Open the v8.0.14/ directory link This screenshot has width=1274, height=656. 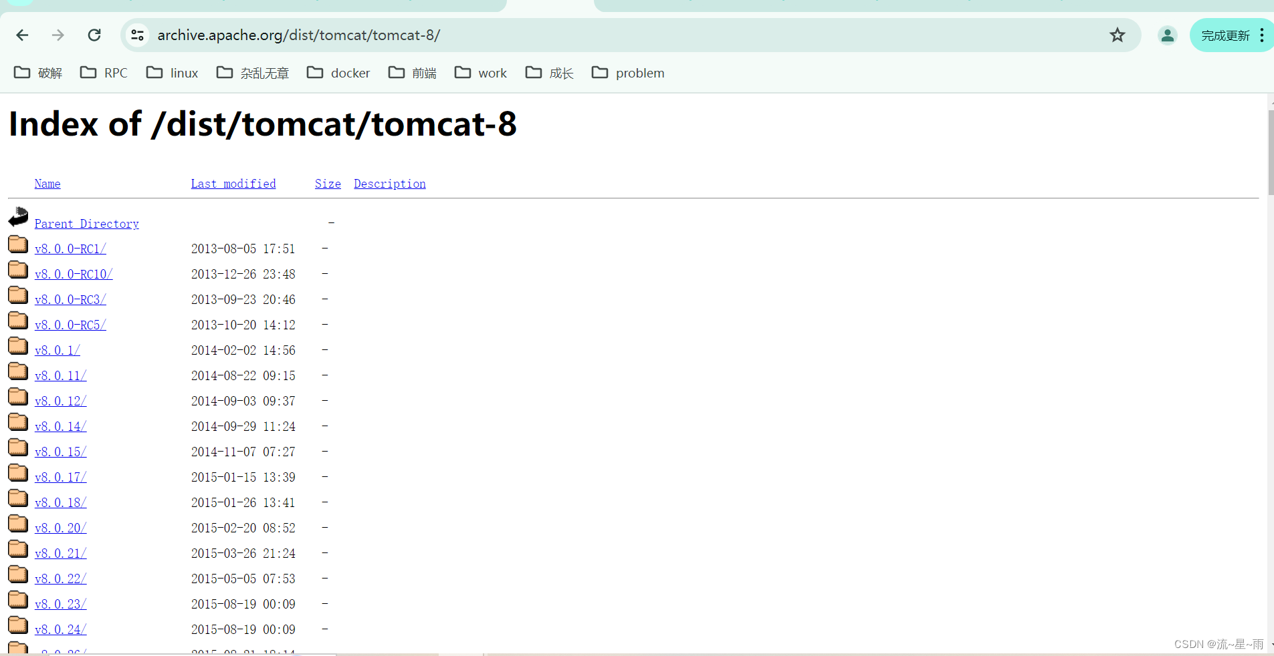61,426
